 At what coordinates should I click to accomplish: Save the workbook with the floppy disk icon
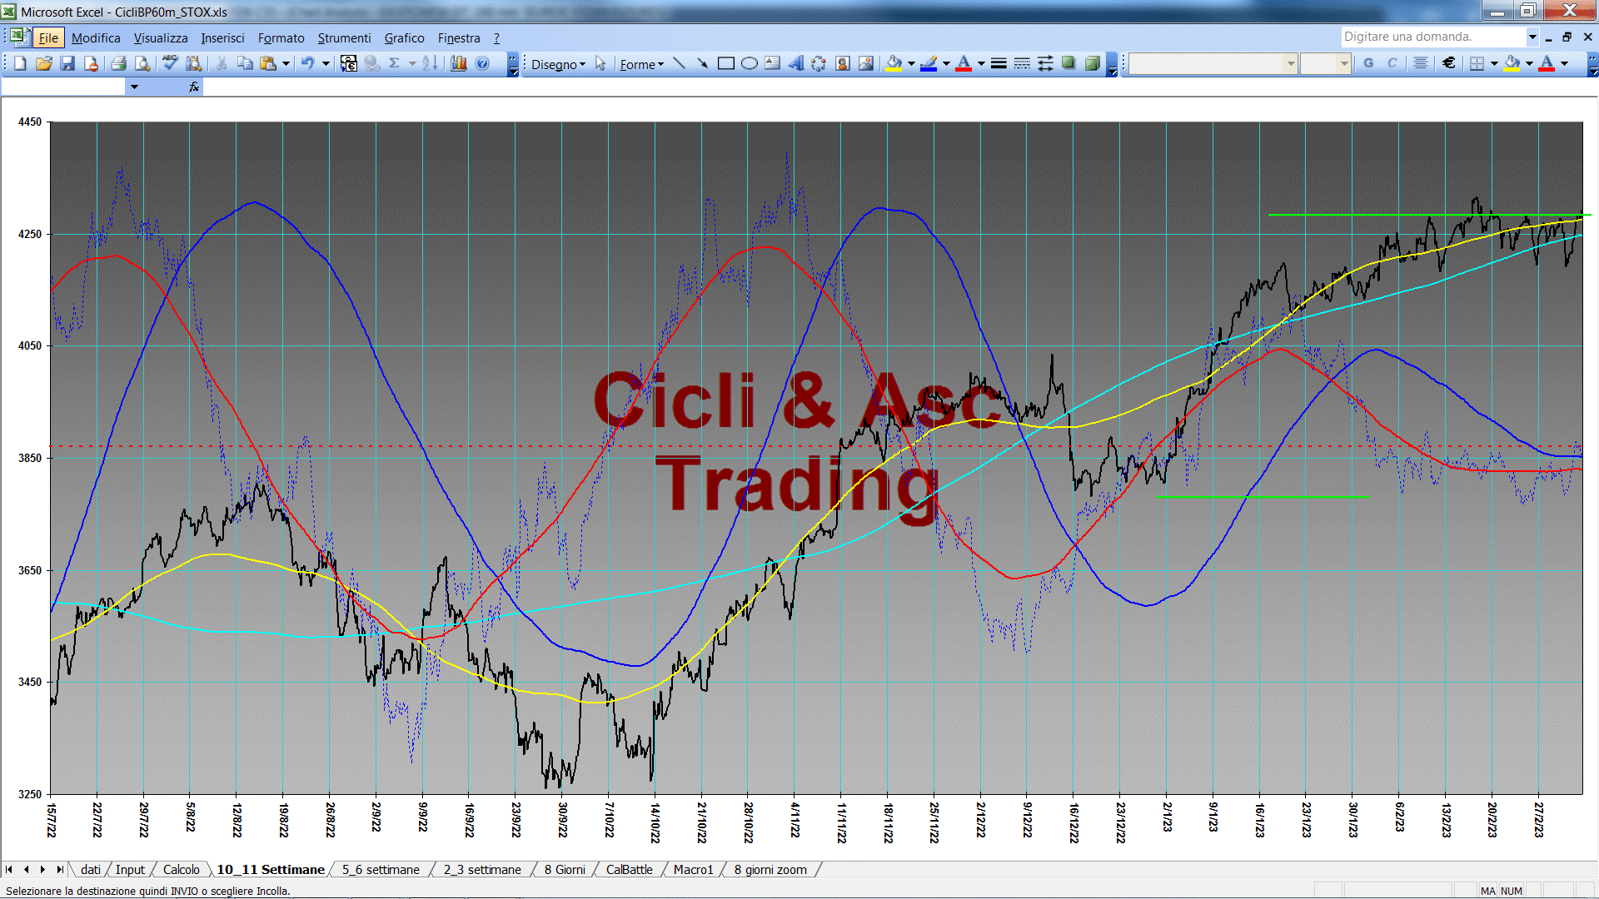coord(67,63)
